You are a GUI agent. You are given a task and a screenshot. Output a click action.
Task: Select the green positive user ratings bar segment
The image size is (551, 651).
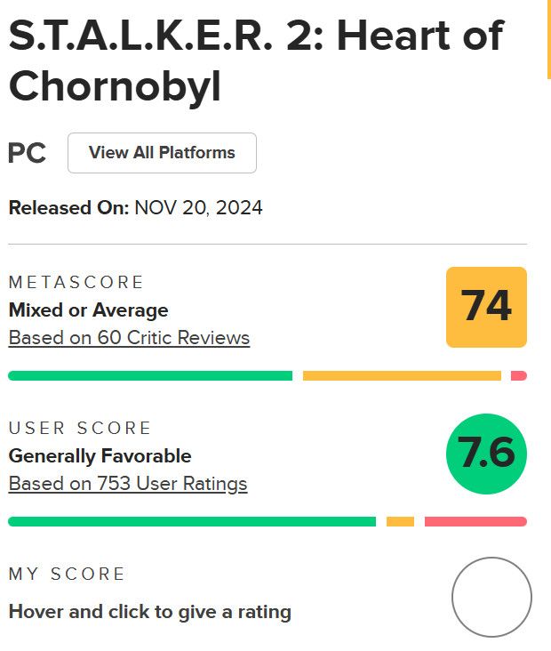click(192, 521)
